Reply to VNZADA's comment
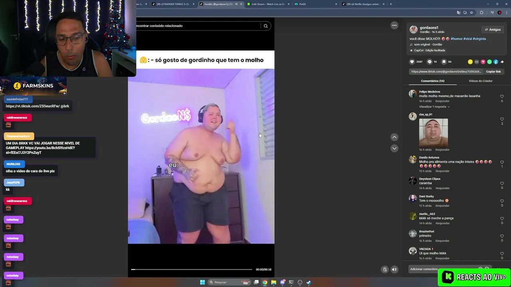 [442, 258]
